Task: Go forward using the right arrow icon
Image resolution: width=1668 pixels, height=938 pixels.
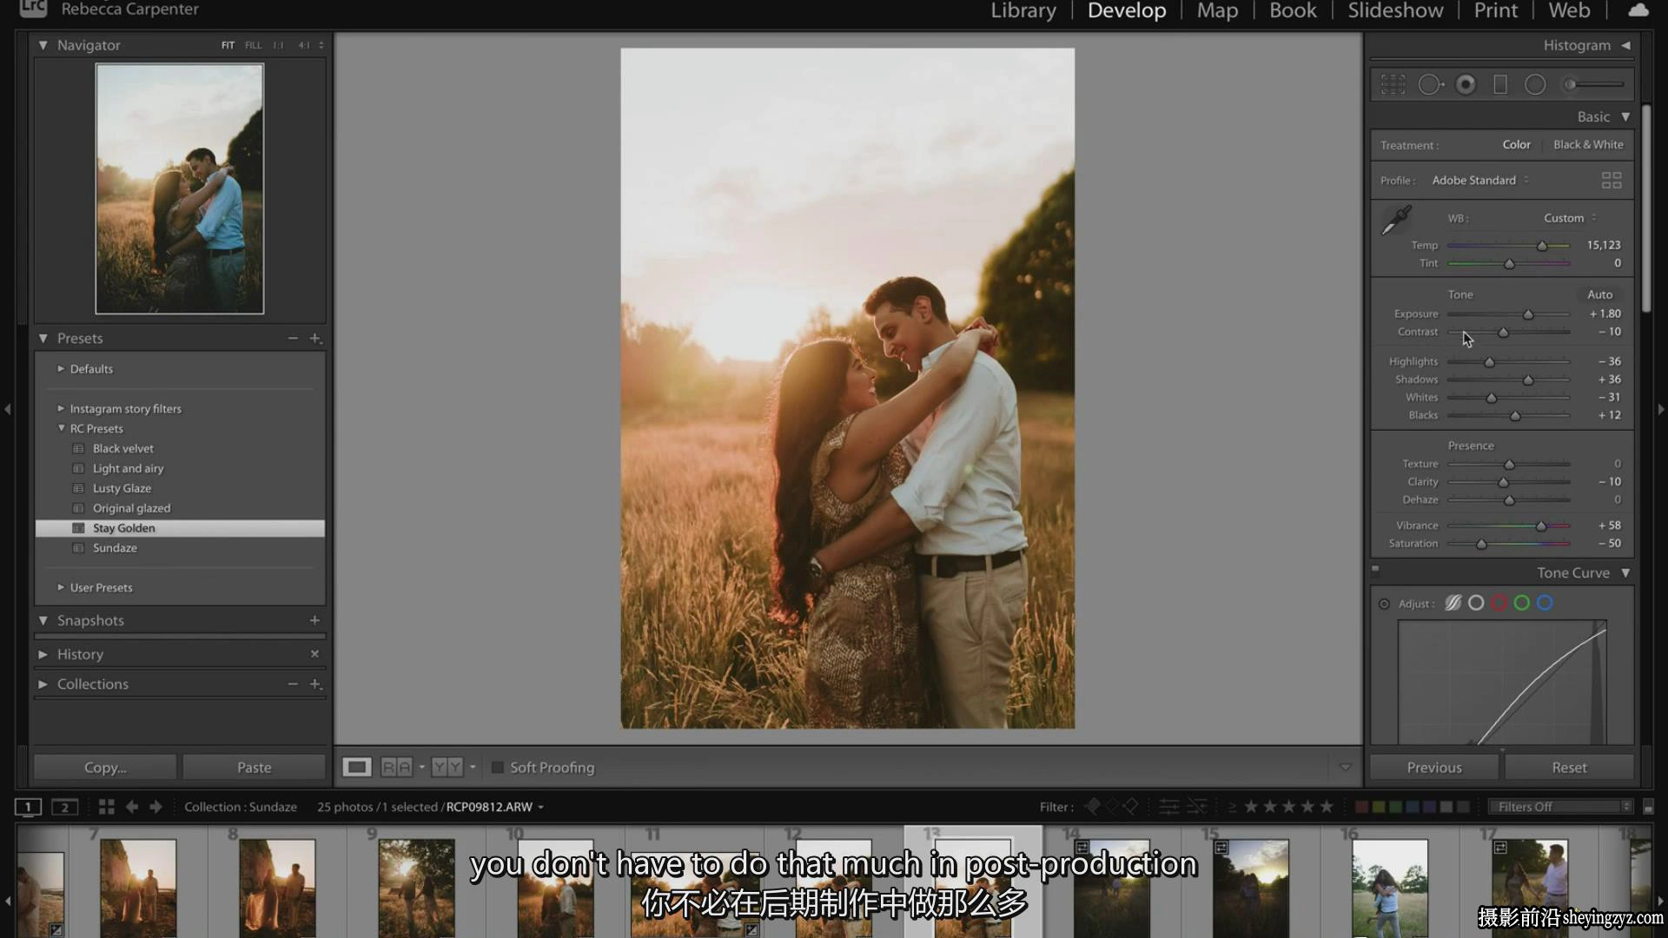Action: pos(156,807)
